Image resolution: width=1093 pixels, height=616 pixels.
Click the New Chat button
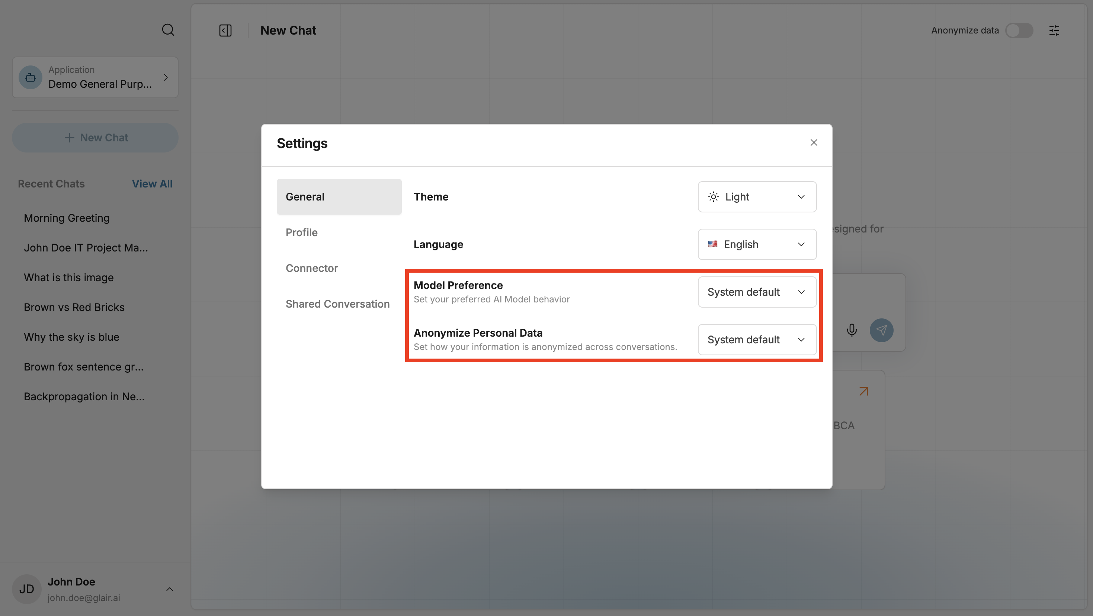pyautogui.click(x=95, y=138)
